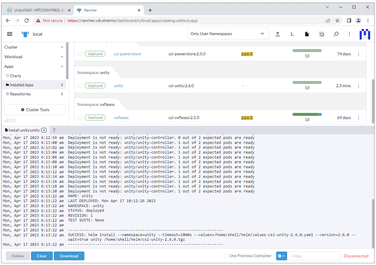Open the hamburger navigation menu

tap(10, 34)
